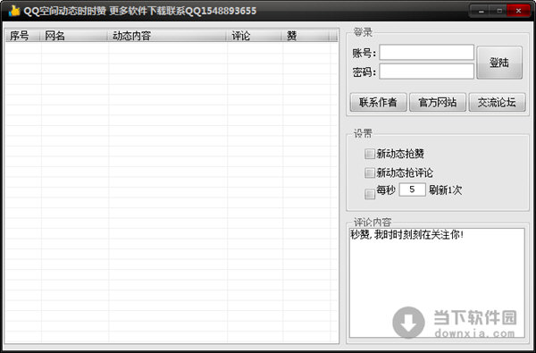Sort by the 序号 column header
536x353 pixels.
(x=23, y=36)
